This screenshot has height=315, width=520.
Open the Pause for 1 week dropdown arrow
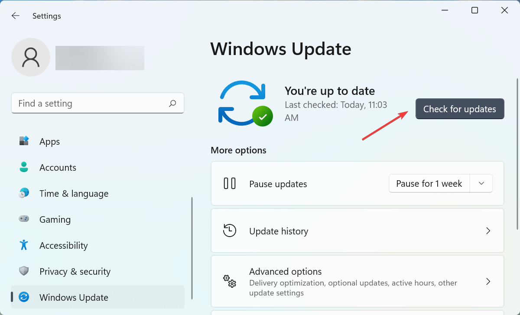pos(481,183)
